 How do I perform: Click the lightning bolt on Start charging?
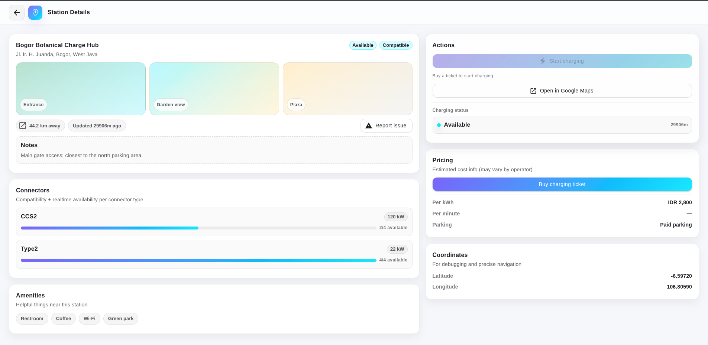click(x=543, y=61)
